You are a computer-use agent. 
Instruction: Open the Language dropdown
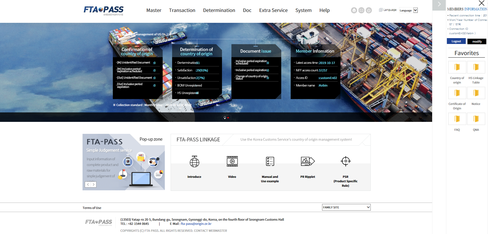pos(409,10)
